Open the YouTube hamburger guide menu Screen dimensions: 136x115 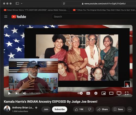[x=6, y=17]
